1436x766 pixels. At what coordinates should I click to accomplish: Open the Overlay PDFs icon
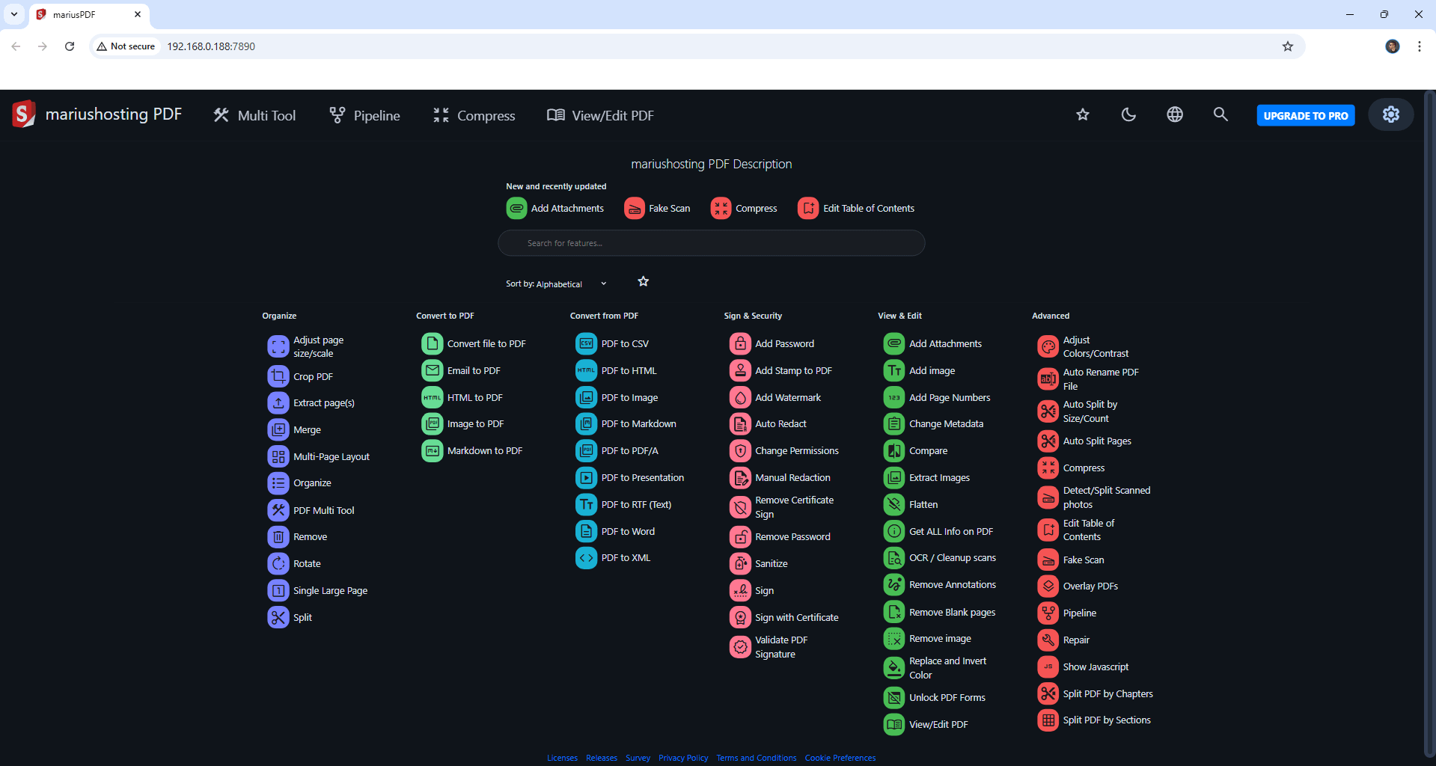pyautogui.click(x=1048, y=586)
